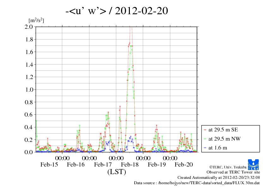The height and width of the screenshot is (188, 266).
Task: Click the 'Created Automatically at' timestamp line
Action: click(219, 178)
